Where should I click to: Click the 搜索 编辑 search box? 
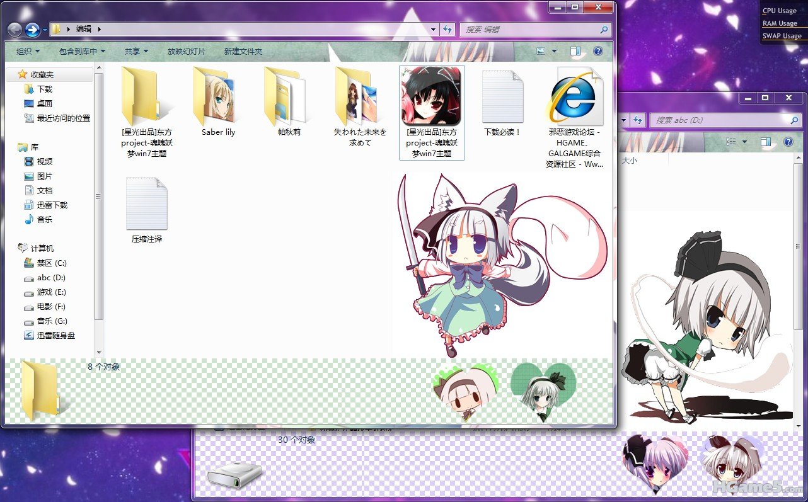[535, 29]
